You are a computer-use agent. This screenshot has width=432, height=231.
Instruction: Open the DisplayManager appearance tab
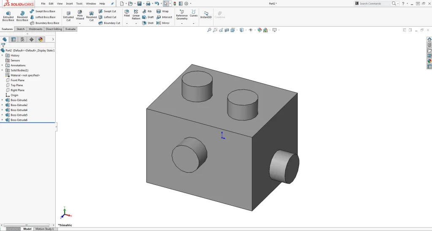(x=40, y=39)
